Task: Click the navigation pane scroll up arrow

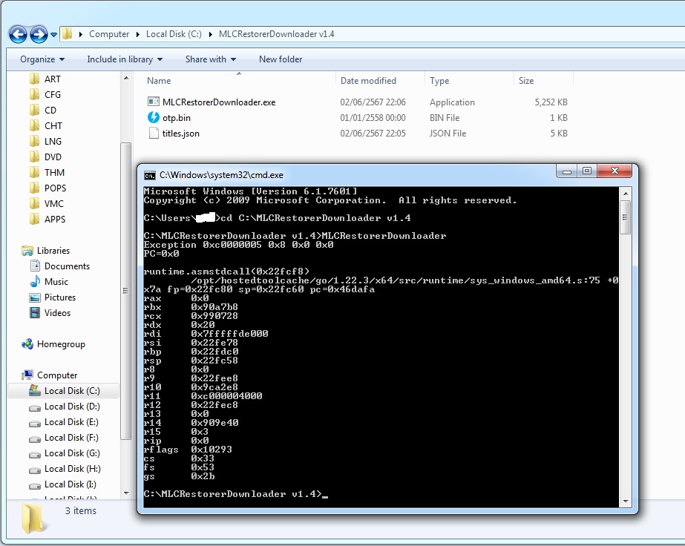Action: (126, 78)
